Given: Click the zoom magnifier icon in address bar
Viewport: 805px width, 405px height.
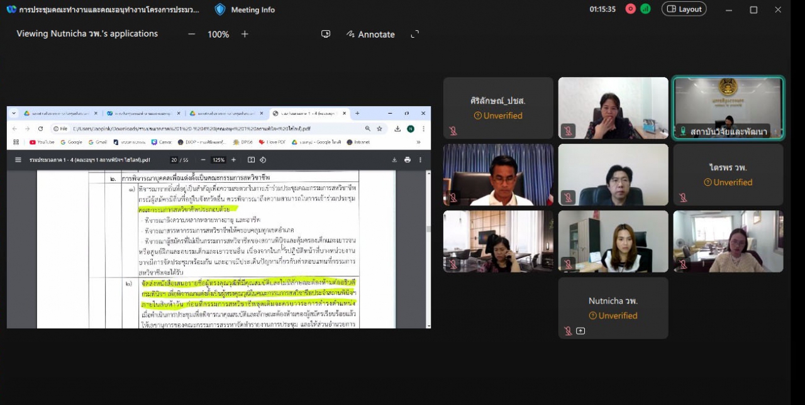Looking at the screenshot, I should click(x=367, y=128).
